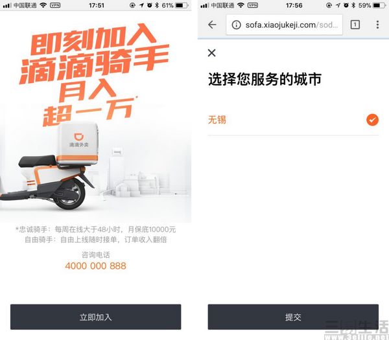Open the three-dot browser menu
This screenshot has height=340, width=389.
[x=377, y=25]
